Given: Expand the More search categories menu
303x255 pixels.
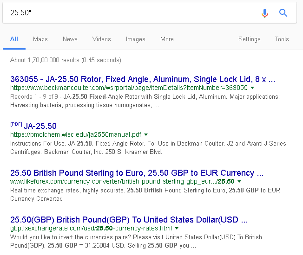Looking at the screenshot, I should [x=167, y=39].
